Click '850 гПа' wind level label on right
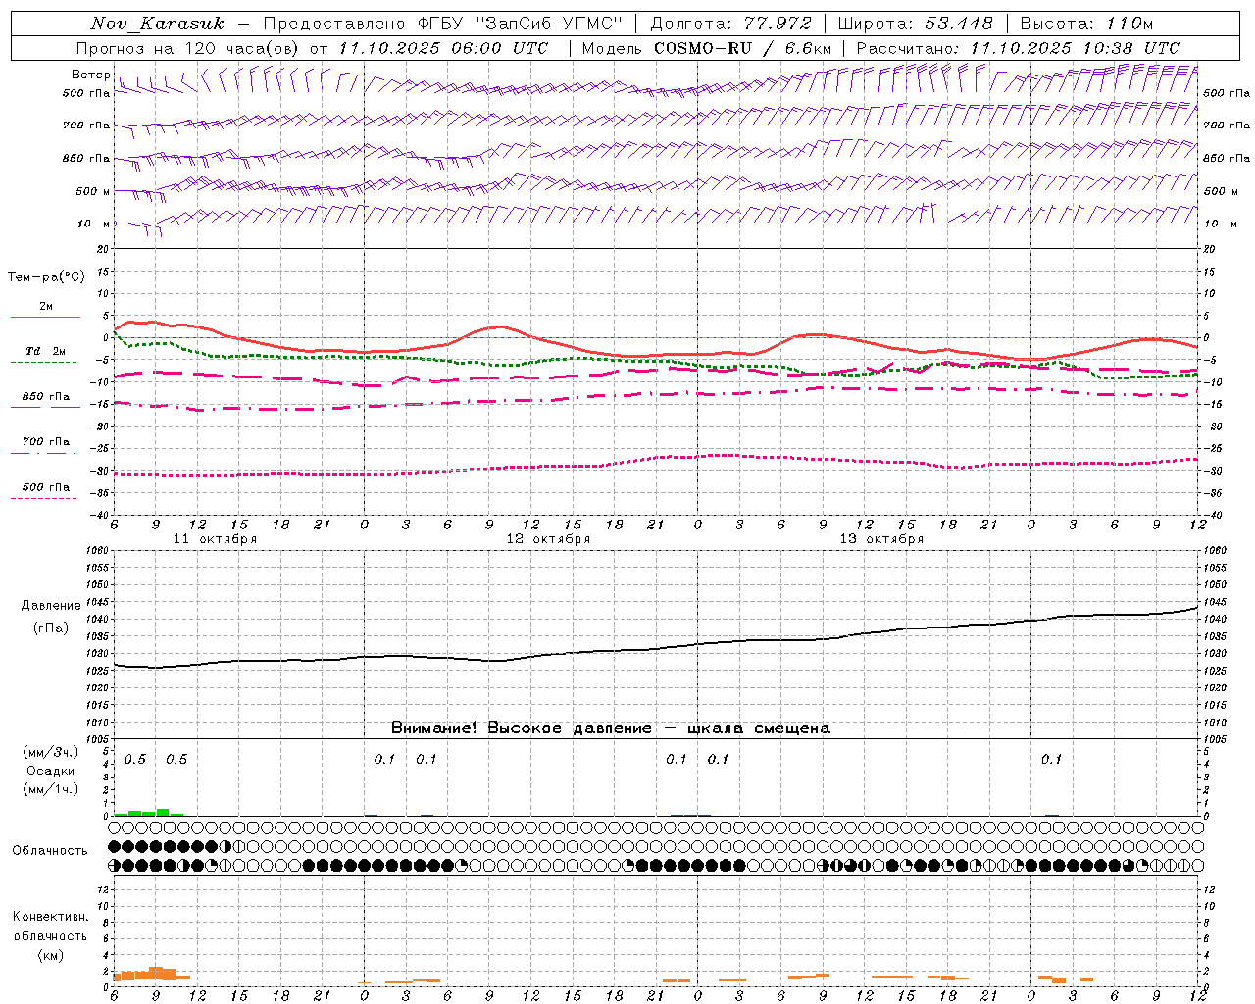The height and width of the screenshot is (1004, 1255). (x=1227, y=158)
